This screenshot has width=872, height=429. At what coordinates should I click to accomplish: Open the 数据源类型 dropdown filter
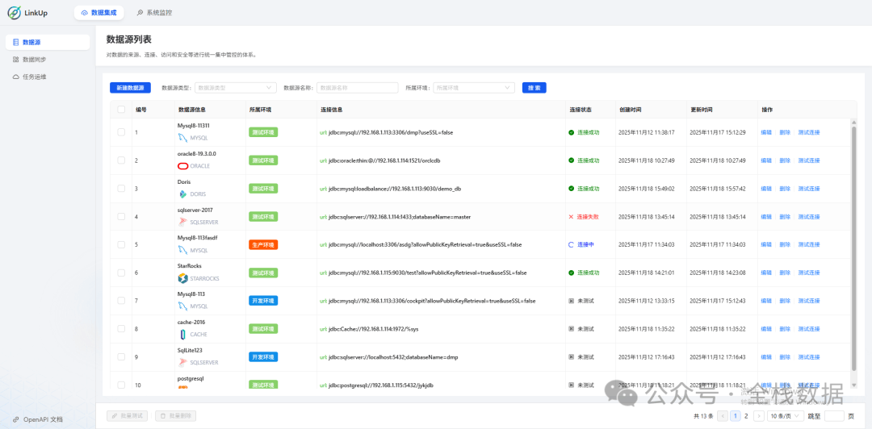(235, 88)
